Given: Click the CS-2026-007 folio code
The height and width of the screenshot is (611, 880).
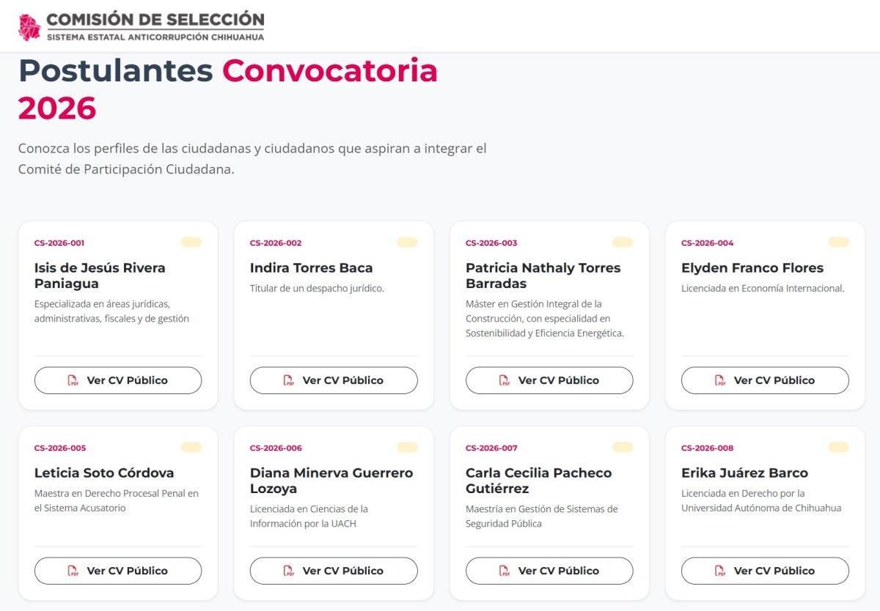Looking at the screenshot, I should [491, 448].
